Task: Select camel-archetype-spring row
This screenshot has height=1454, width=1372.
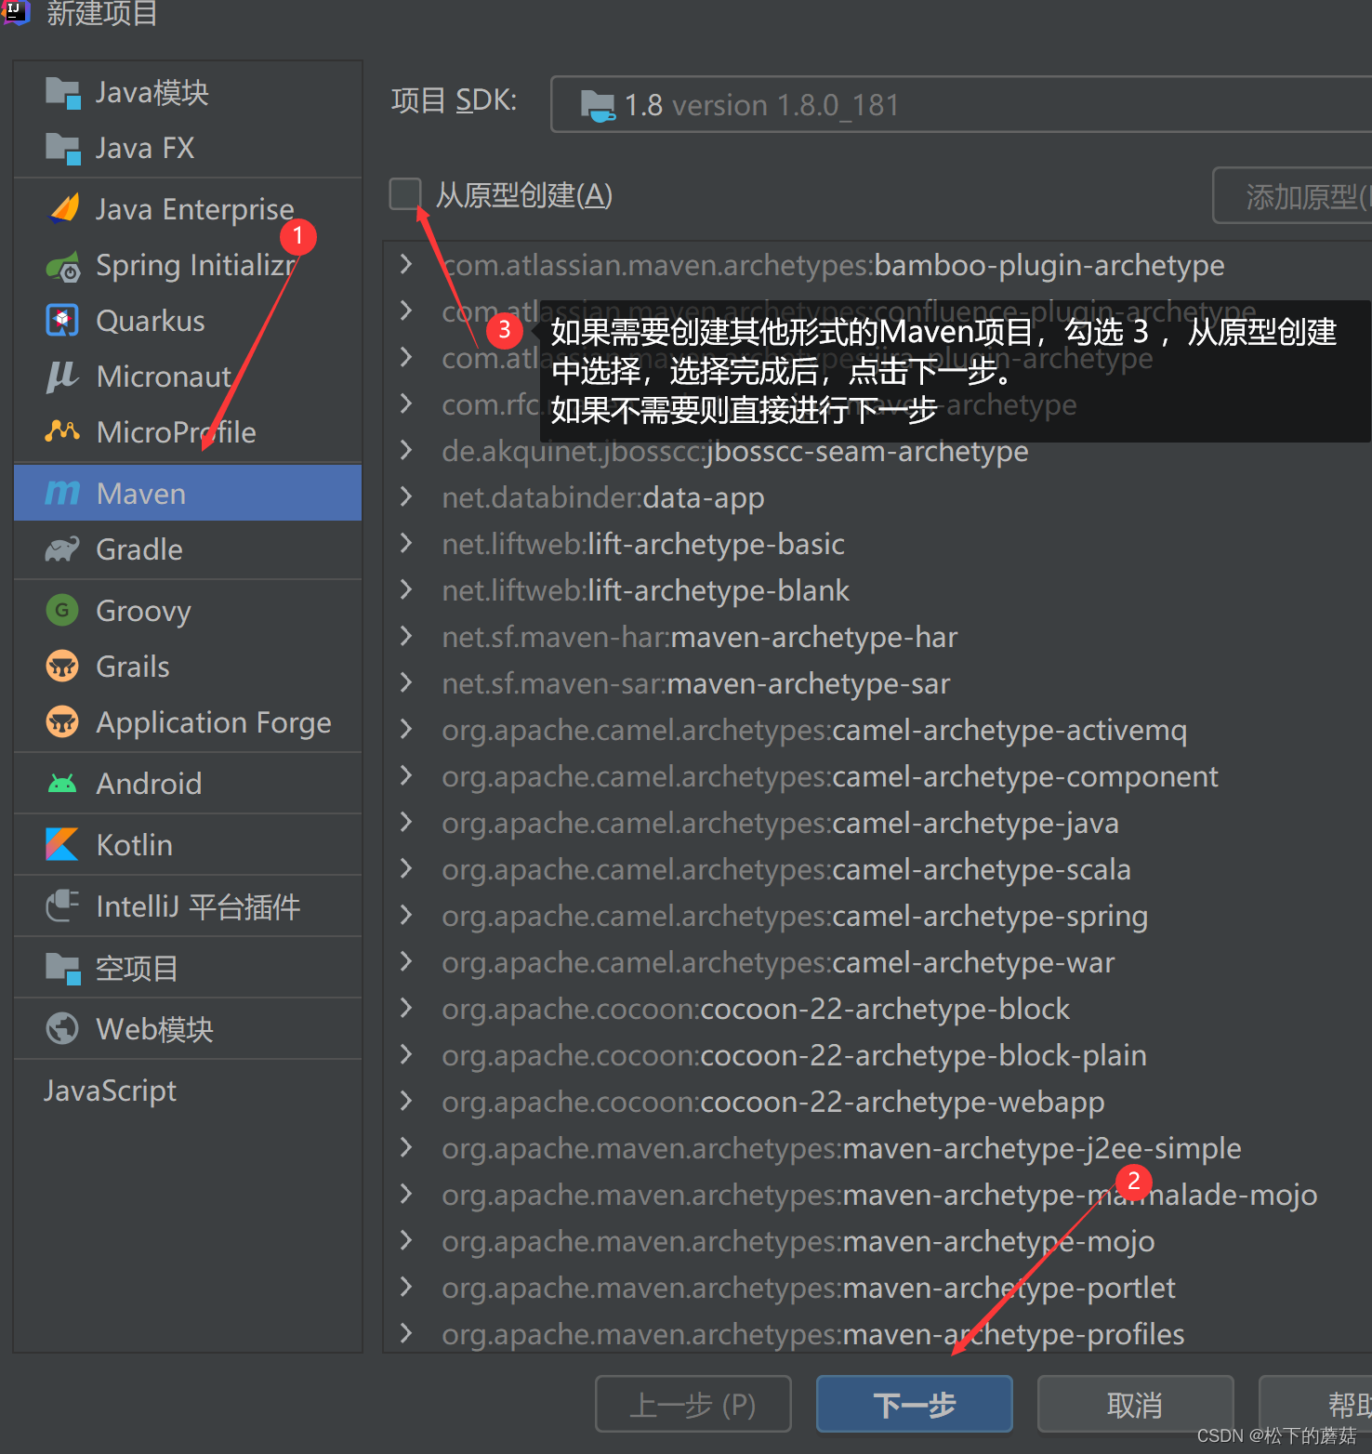Action: [x=877, y=916]
